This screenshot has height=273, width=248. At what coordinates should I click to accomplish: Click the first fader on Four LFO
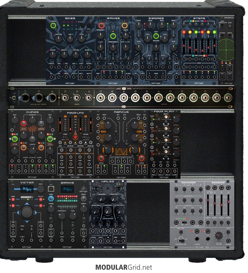coord(60,124)
